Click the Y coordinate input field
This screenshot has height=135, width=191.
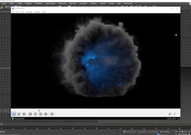point(143,132)
